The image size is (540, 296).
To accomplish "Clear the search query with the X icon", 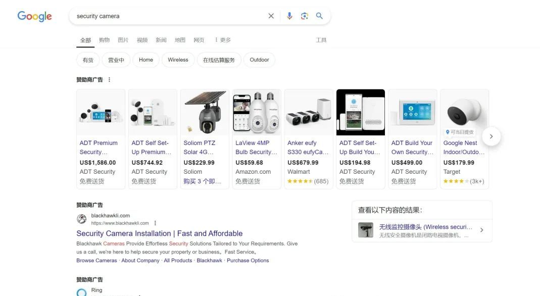I will click(x=271, y=16).
